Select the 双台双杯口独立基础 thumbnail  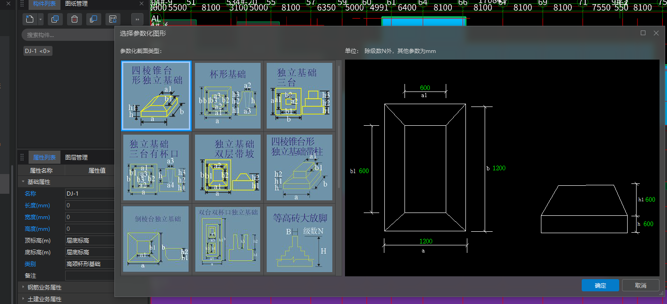pos(228,239)
